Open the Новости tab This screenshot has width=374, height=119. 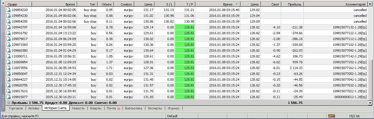point(78,108)
